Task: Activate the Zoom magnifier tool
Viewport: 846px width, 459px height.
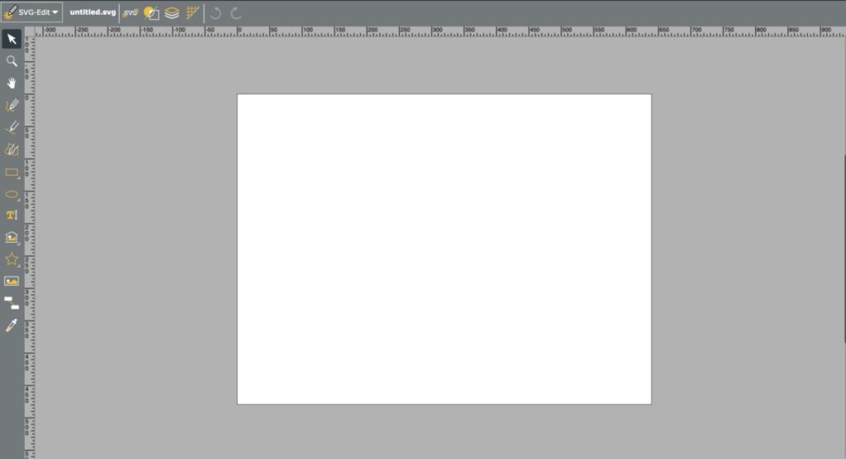Action: coord(12,61)
